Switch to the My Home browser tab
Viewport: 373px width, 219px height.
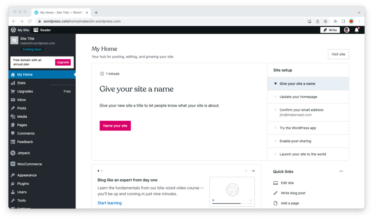click(x=61, y=13)
